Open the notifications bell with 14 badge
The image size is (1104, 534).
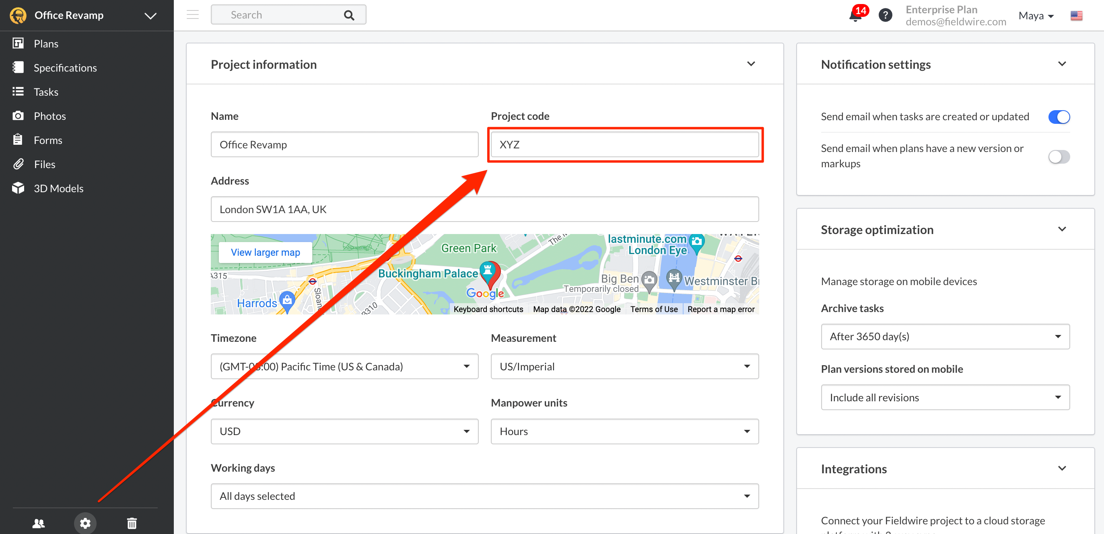[858, 14]
